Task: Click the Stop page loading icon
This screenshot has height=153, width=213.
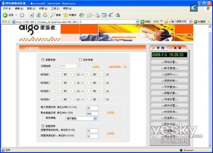Action: click(32, 15)
